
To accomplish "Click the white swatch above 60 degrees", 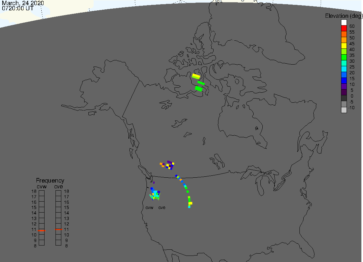I will [344, 23].
